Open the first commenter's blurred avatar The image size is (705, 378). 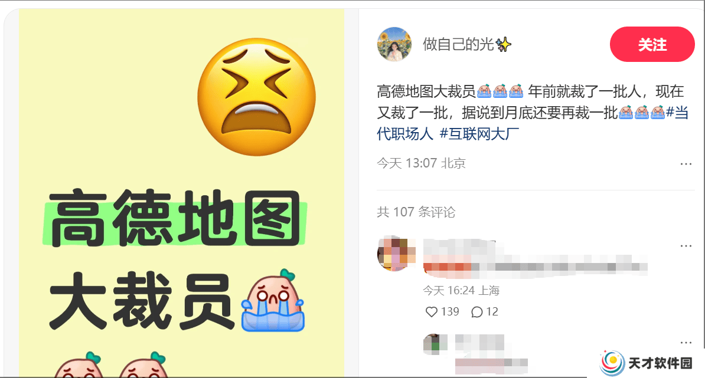point(394,253)
